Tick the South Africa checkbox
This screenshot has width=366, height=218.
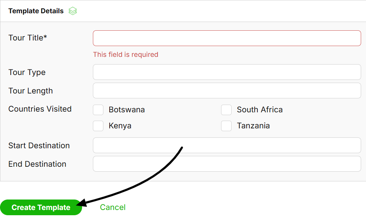pyautogui.click(x=226, y=110)
